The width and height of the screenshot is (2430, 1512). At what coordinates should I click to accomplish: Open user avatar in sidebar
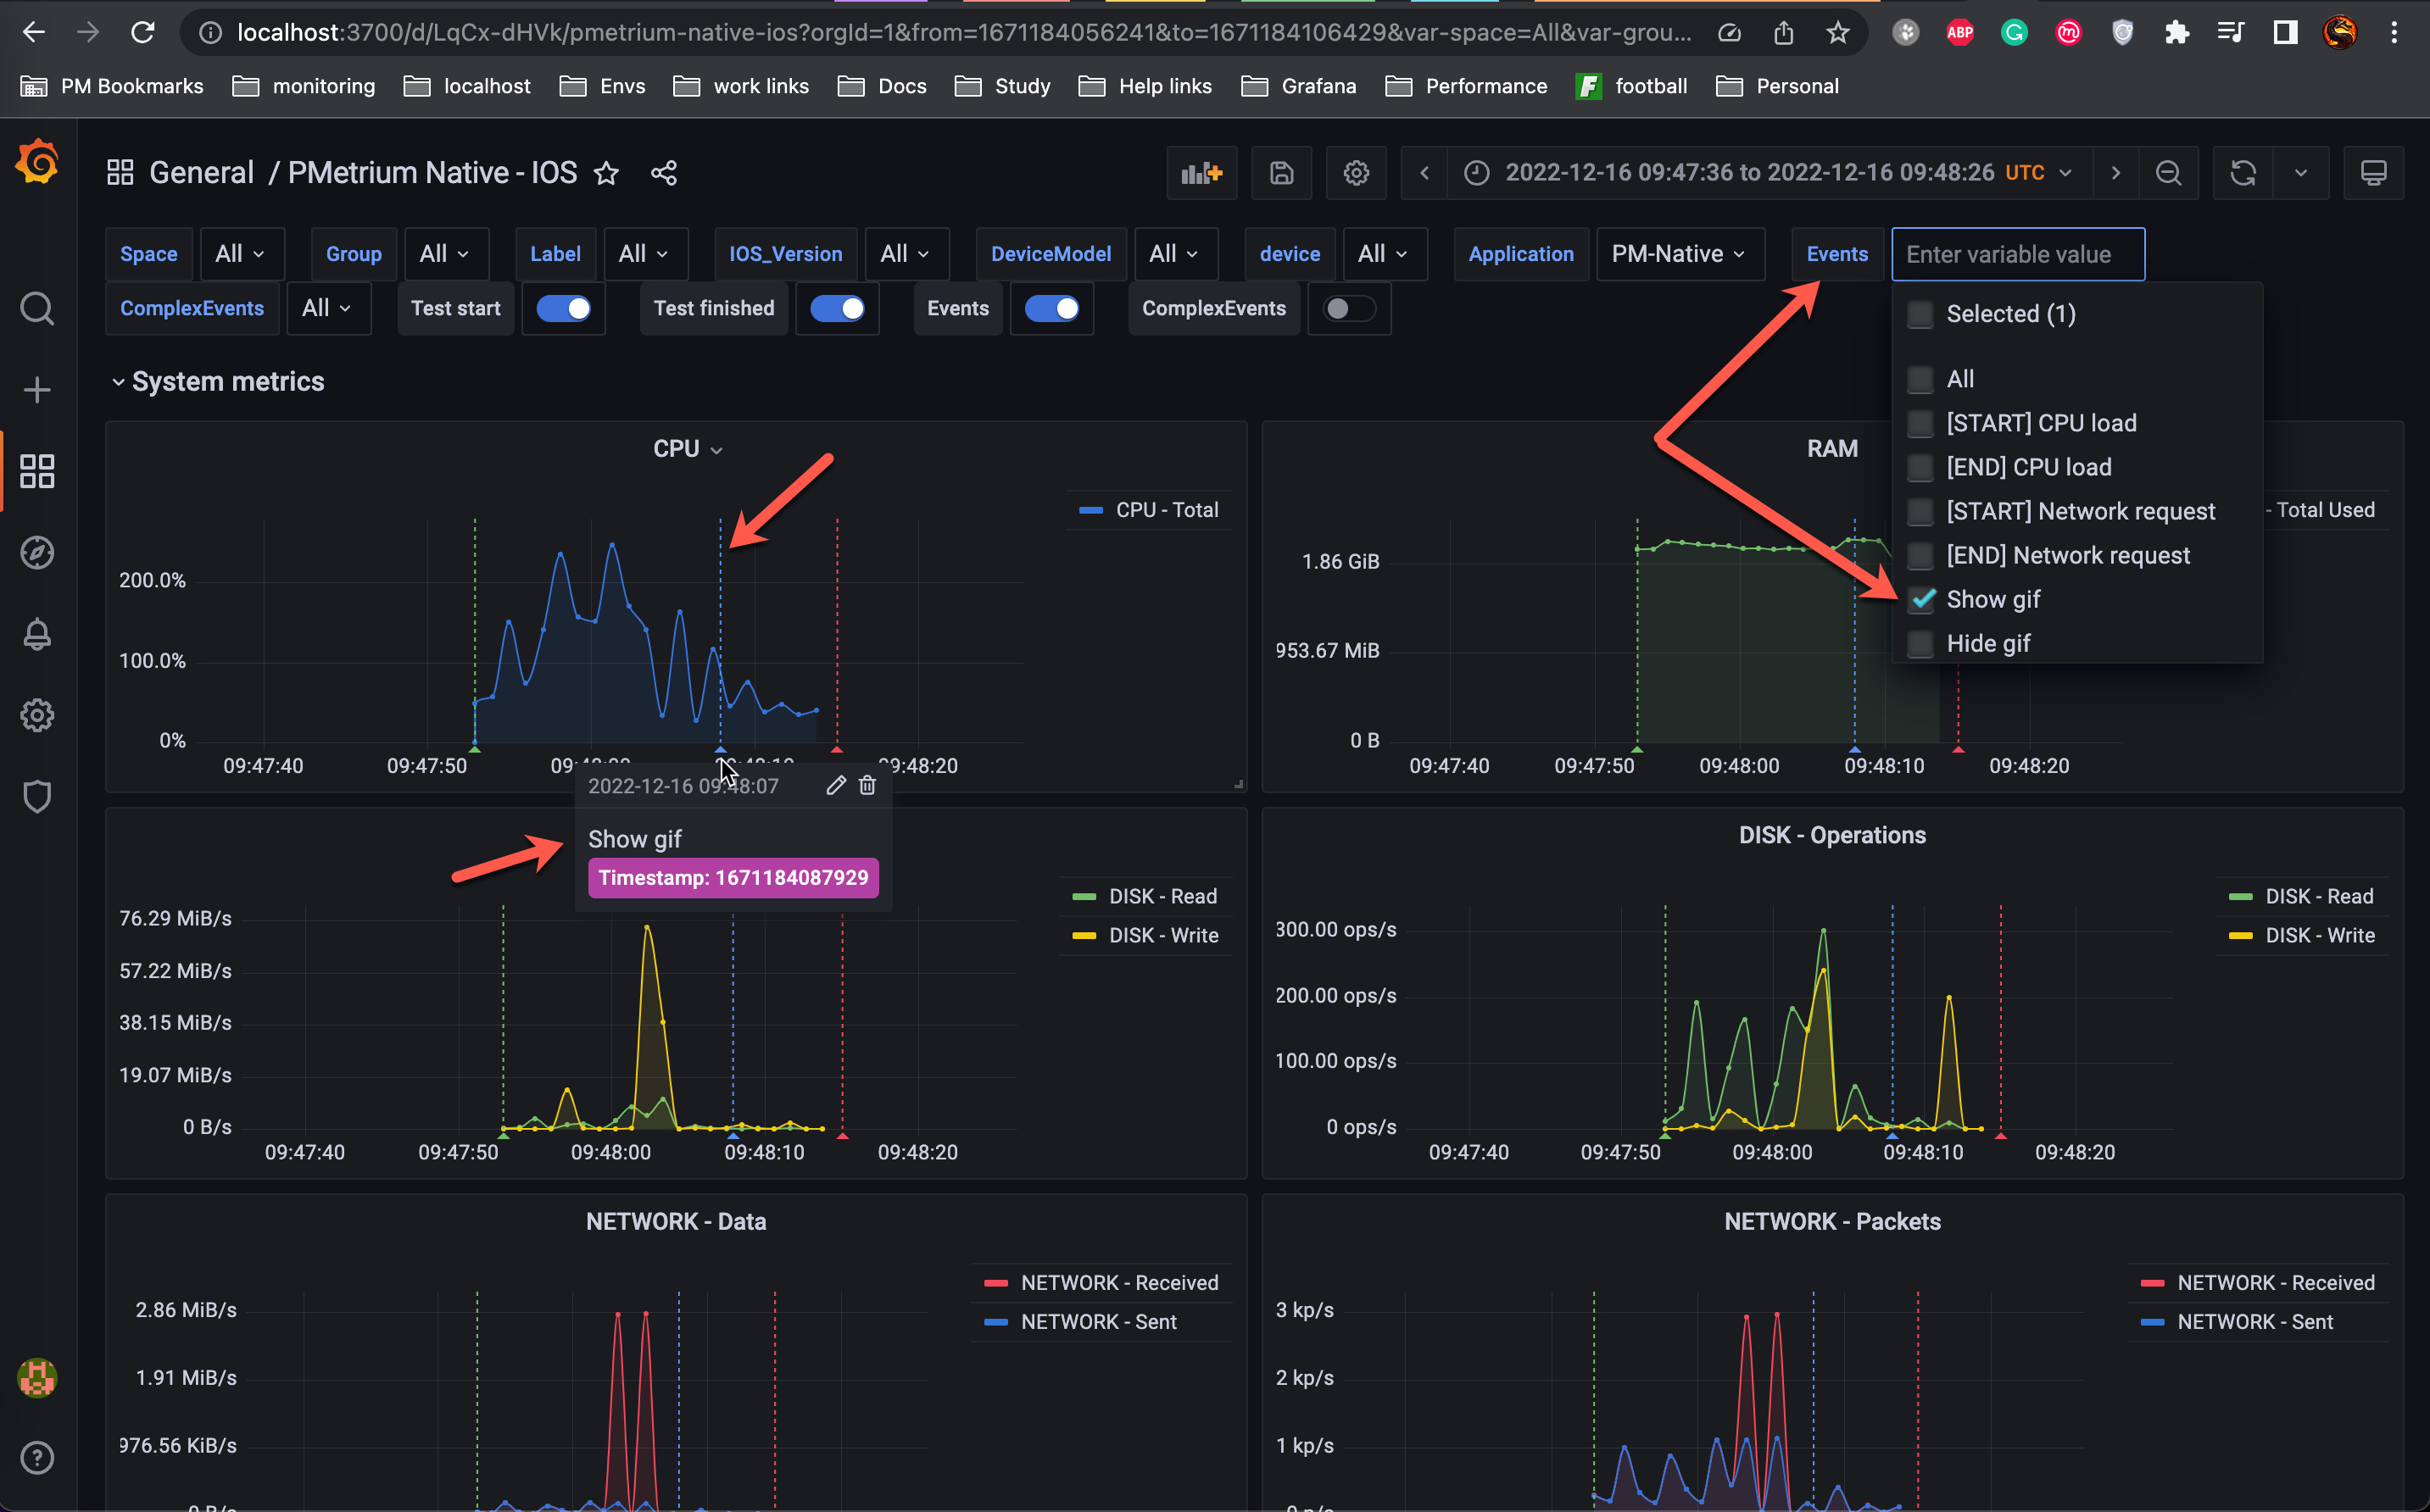[37, 1378]
